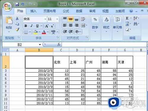Viewport: 148px width, 111px height.
Task: Decrease indent icon
Action: pos(65,32)
